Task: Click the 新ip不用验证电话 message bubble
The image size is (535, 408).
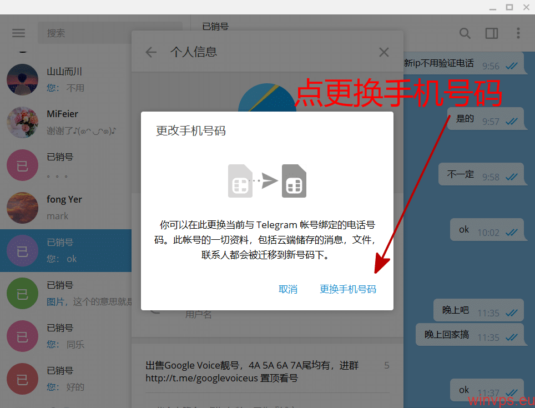Action: tap(464, 63)
